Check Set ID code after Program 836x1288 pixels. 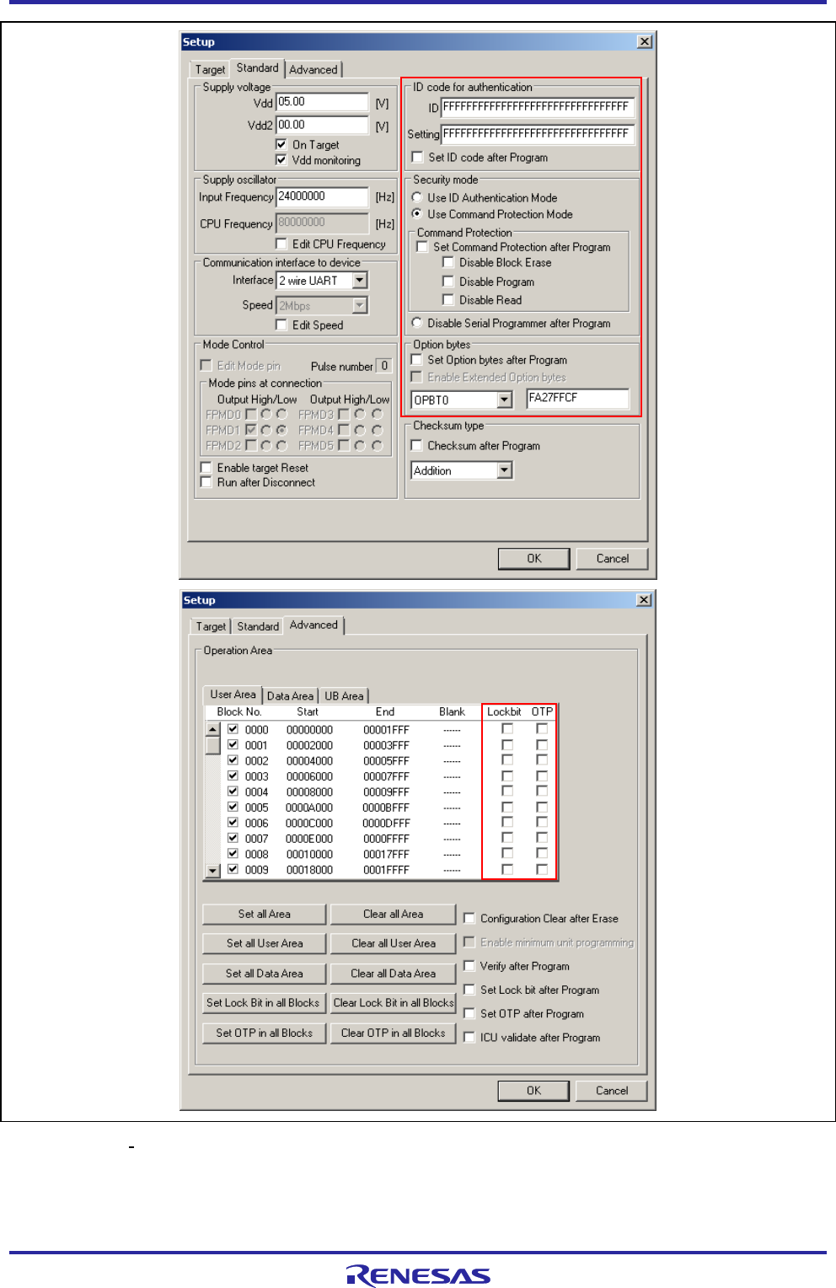click(417, 157)
